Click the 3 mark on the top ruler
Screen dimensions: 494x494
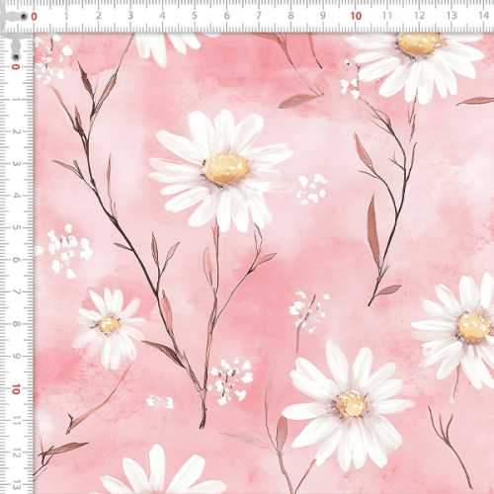point(130,16)
